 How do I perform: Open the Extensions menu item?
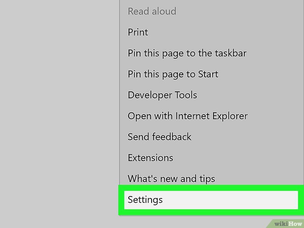click(x=150, y=158)
